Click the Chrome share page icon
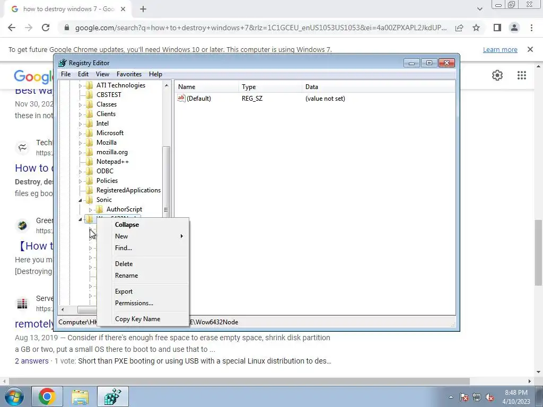Image resolution: width=543 pixels, height=407 pixels. click(x=459, y=28)
